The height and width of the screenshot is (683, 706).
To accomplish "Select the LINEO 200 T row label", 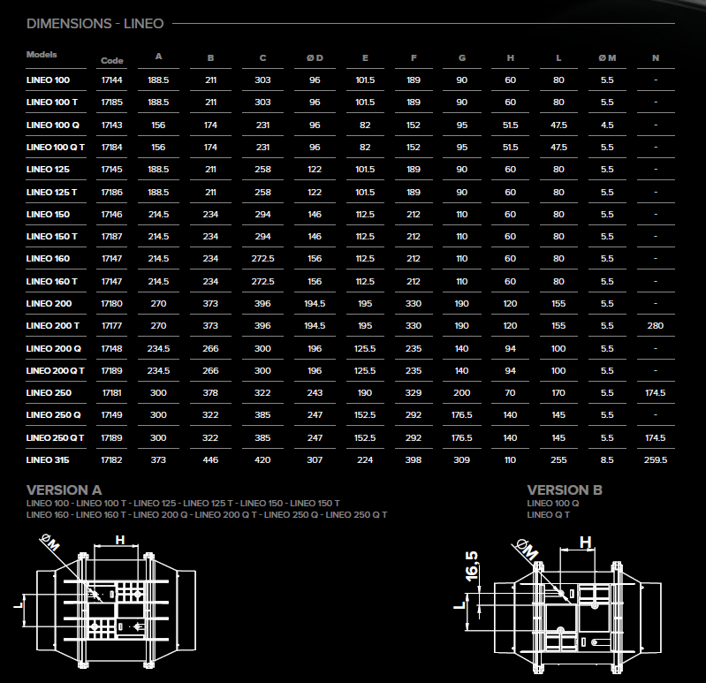I will coord(52,326).
